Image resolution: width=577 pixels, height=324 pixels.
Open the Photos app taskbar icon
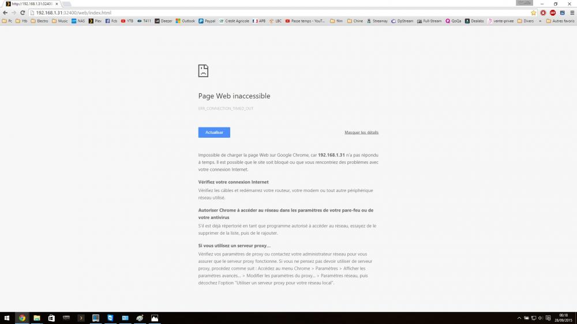point(155,318)
